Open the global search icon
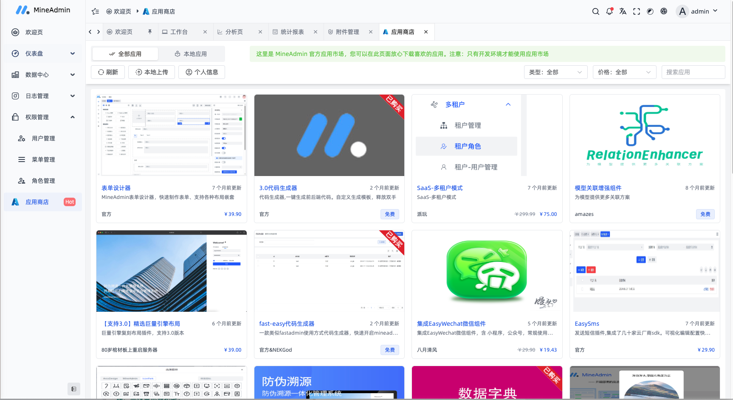The height and width of the screenshot is (400, 733). point(595,11)
